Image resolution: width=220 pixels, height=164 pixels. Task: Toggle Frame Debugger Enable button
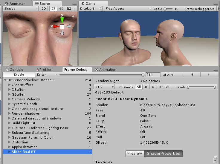click(x=19, y=75)
